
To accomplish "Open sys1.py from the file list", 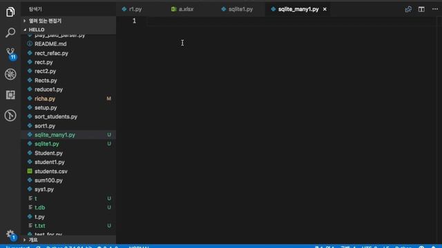I will [x=44, y=189].
